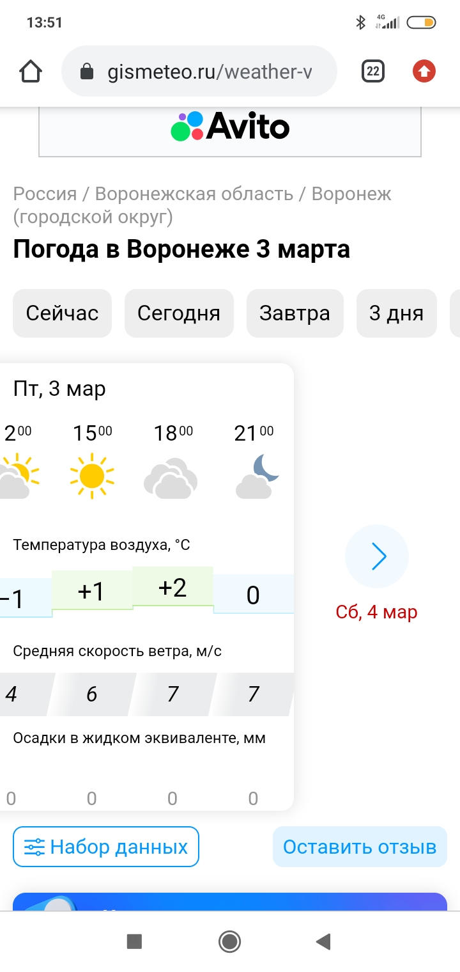Select the Сейчас tab
Screen dimensions: 460x972
[62, 313]
